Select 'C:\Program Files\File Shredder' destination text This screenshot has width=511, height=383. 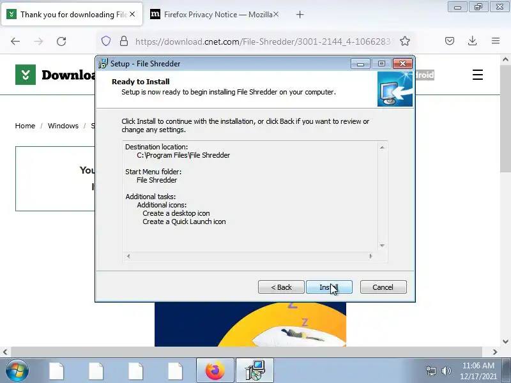pos(183,155)
